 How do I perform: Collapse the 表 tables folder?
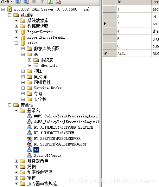pyautogui.click(x=23, y=54)
